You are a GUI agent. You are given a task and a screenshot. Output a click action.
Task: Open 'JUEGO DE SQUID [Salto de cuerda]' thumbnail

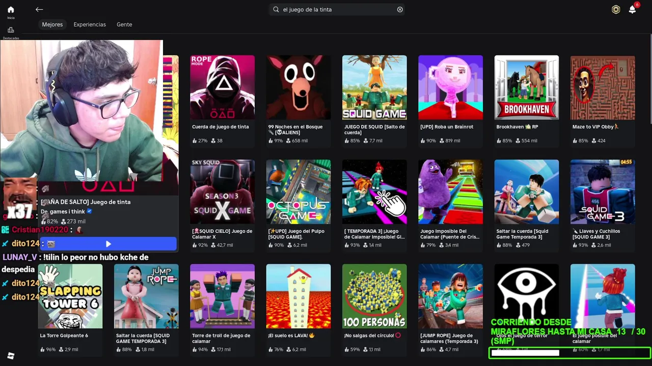tap(374, 87)
